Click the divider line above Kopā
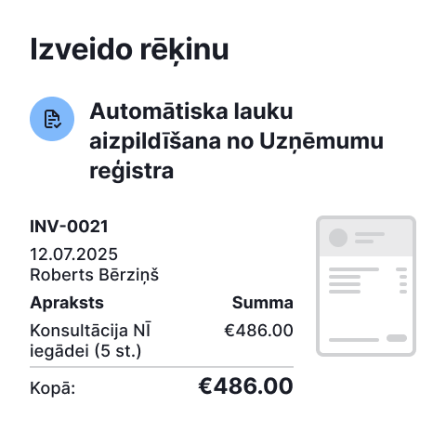The image size is (446, 431). (x=162, y=367)
